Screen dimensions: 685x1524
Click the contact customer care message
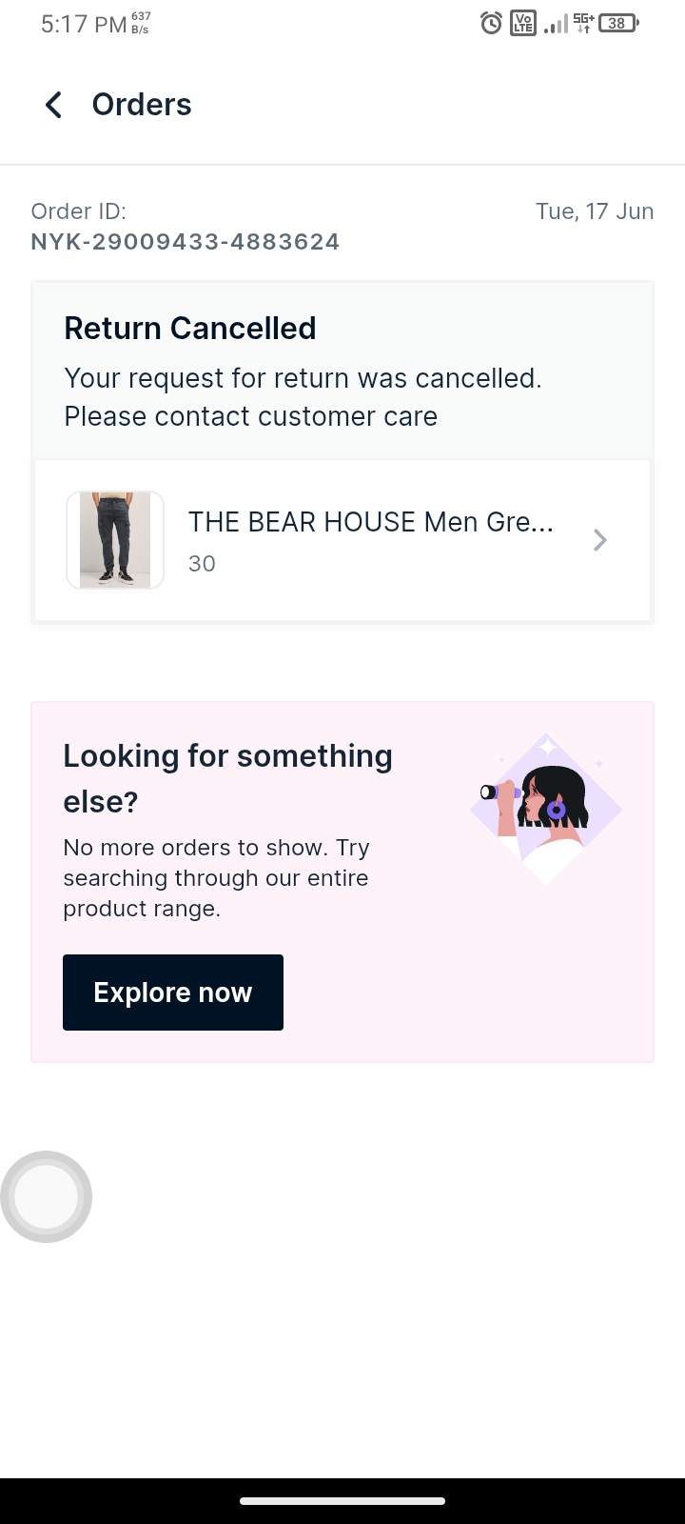[x=303, y=397]
